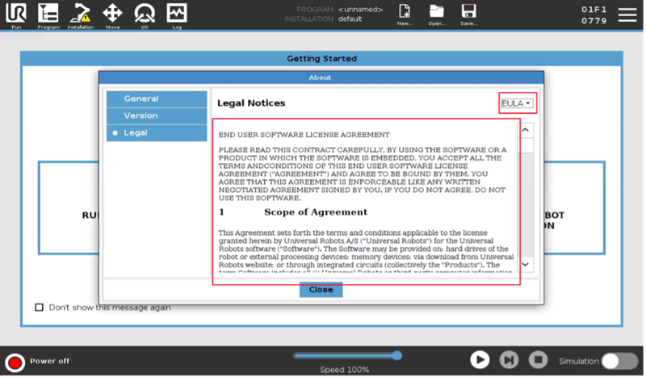Screen dimensions: 646x377
Task: Open the hamburger menu
Action: point(627,15)
